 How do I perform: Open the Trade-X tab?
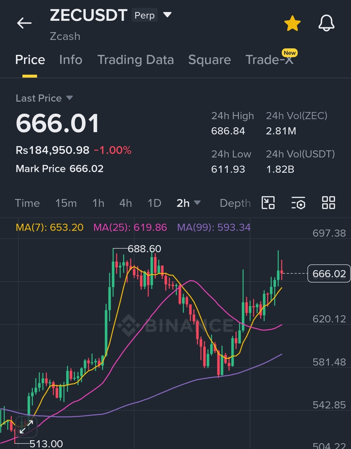pyautogui.click(x=269, y=60)
